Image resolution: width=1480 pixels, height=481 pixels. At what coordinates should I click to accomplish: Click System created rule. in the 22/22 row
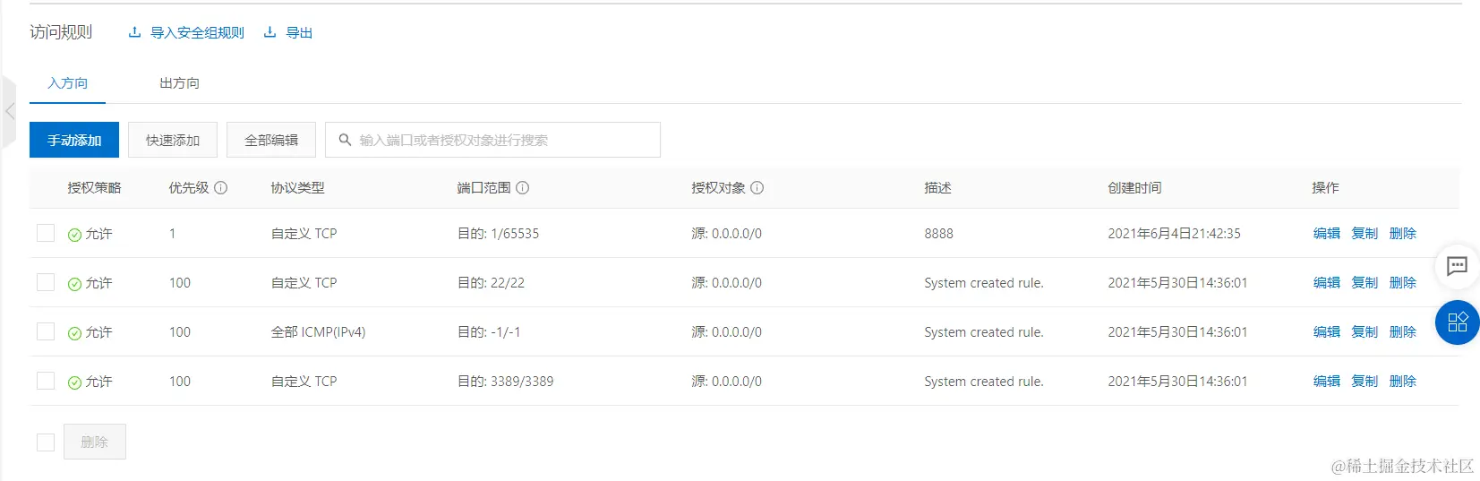[984, 282]
